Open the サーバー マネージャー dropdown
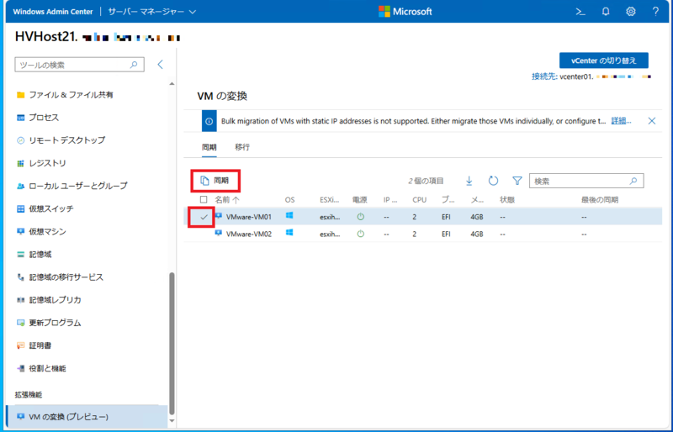The height and width of the screenshot is (432, 673). [152, 12]
